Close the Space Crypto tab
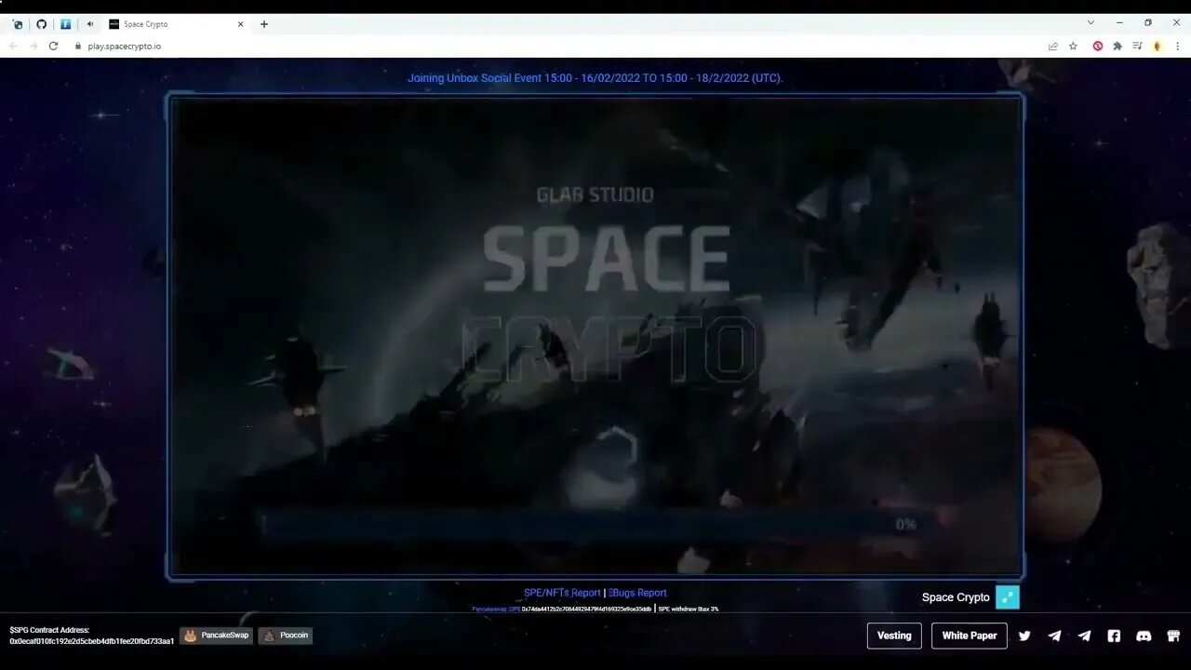 240,24
